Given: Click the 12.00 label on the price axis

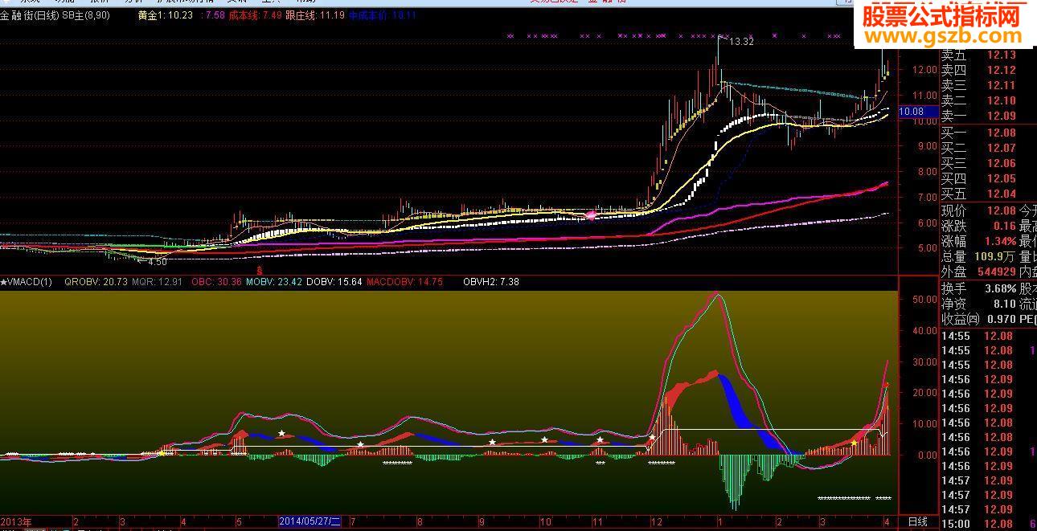Looking at the screenshot, I should click(924, 70).
